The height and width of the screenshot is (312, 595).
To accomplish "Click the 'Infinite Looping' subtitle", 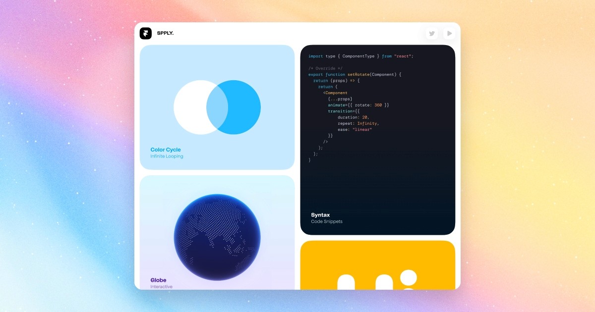I will [x=167, y=156].
